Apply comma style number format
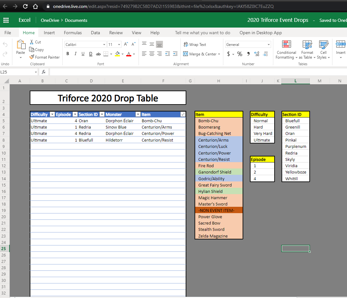Screen dimensions: 347x298 coord(248,54)
